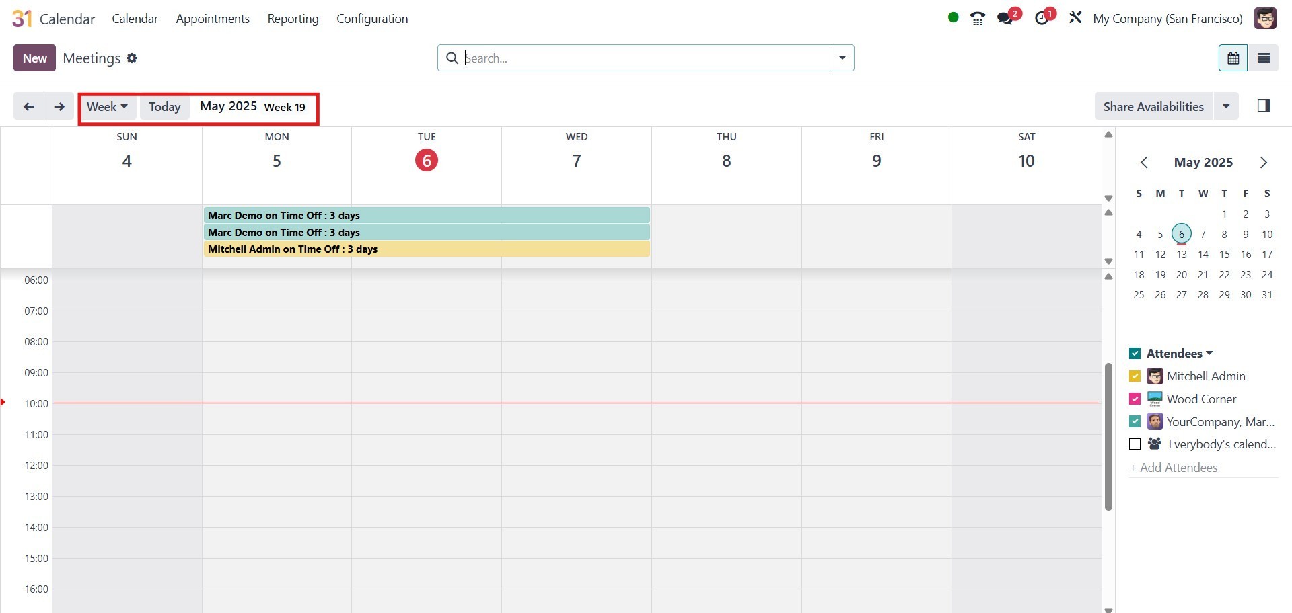Uncheck Mitchell Admin attendee checkbox
This screenshot has height=613, width=1292.
click(1135, 376)
